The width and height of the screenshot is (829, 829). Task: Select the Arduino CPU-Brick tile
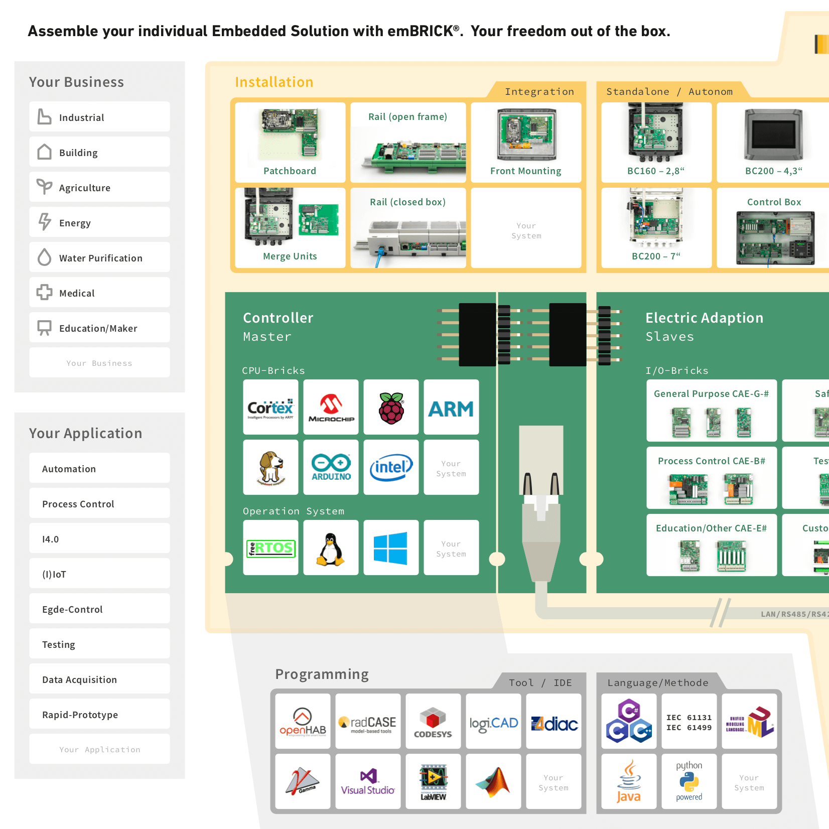pos(331,467)
